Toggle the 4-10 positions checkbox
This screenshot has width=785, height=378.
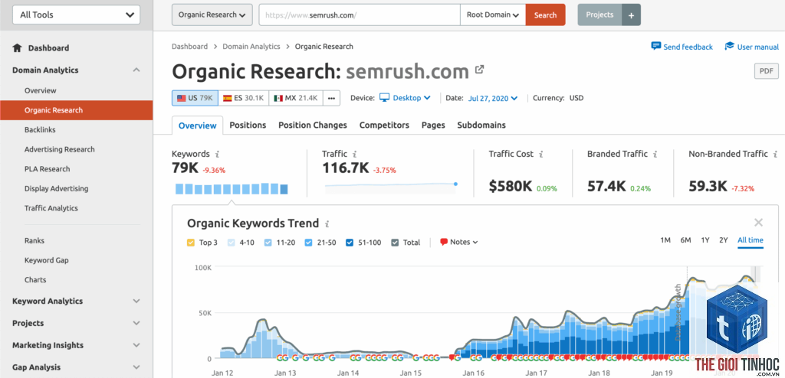(x=231, y=243)
